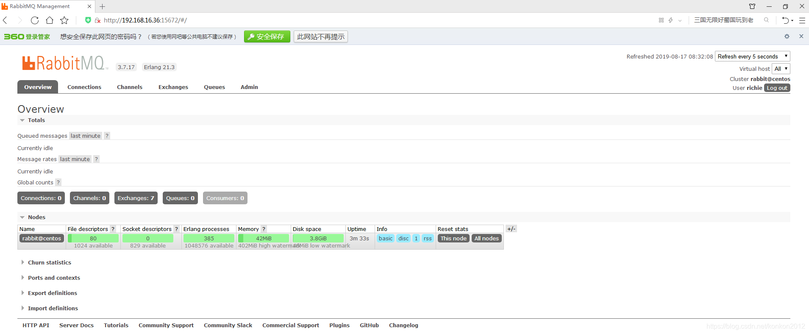This screenshot has height=334, width=809.
Task: Reload the page with the refresh icon
Action: (x=35, y=20)
